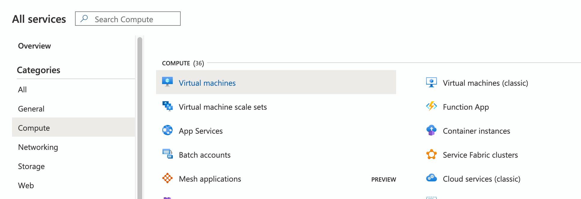Click the App Services globe icon

[x=167, y=130]
